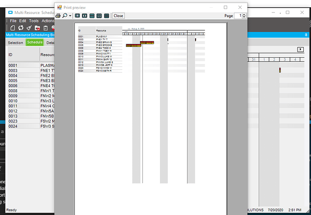Click the scroll-right arrow on schedule timeline
Screen dimensions: 311x215
301,50
